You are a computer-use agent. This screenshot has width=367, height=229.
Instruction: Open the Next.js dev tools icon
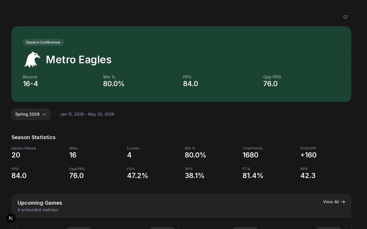click(x=11, y=218)
